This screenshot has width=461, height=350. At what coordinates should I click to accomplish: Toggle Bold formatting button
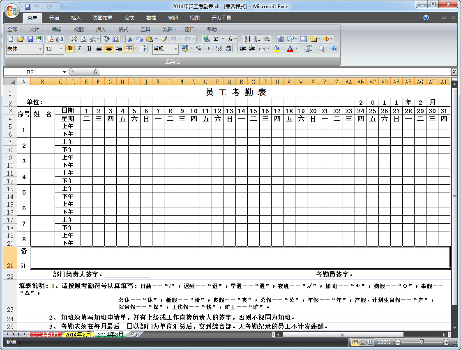coord(70,48)
